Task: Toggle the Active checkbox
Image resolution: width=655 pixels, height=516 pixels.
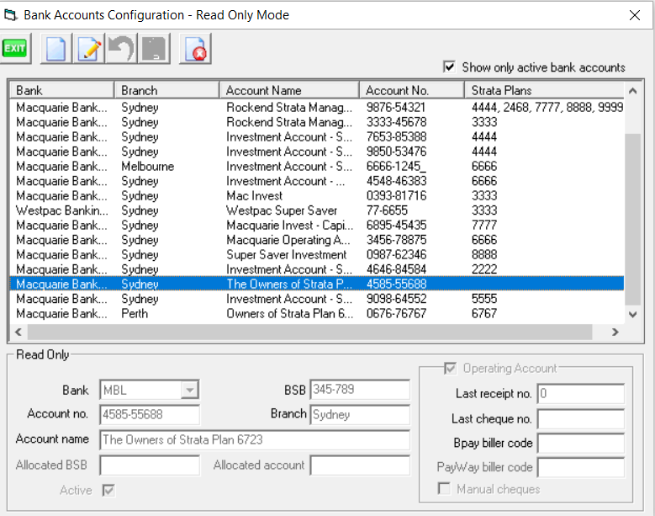Action: (108, 489)
